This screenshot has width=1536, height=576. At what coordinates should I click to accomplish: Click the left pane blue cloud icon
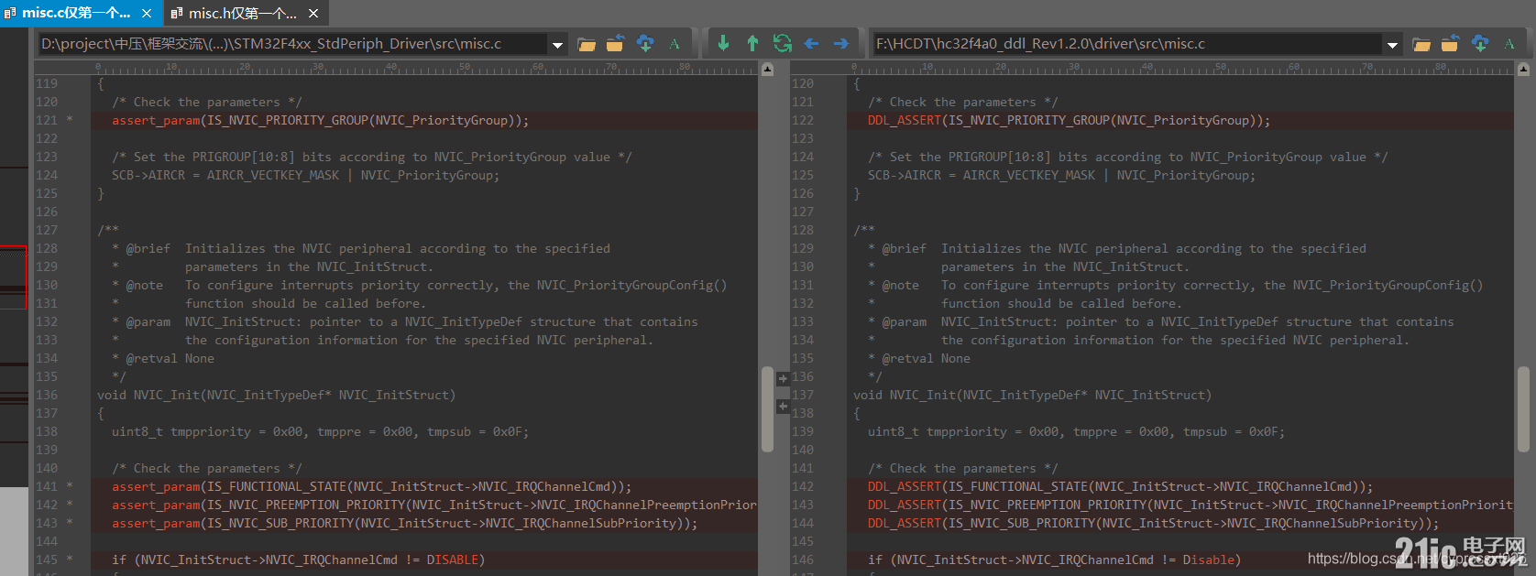645,43
